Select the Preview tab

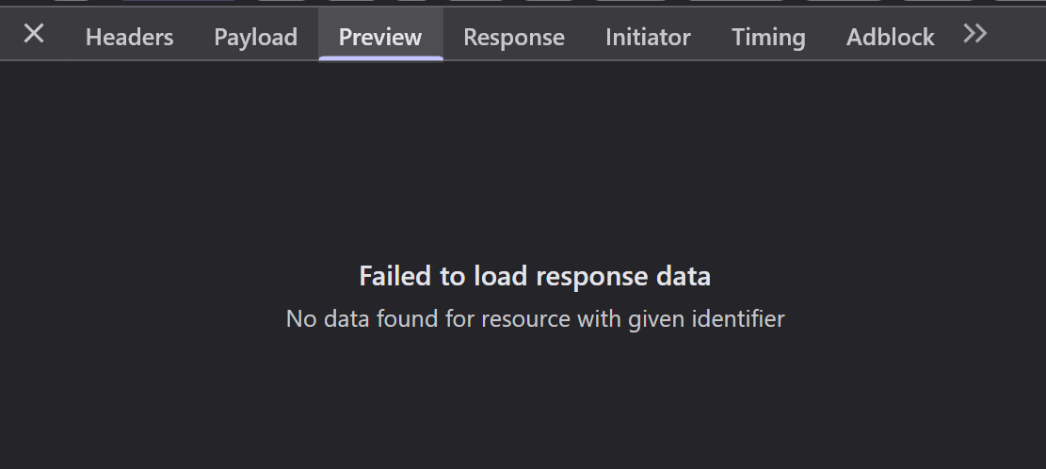pyautogui.click(x=380, y=37)
